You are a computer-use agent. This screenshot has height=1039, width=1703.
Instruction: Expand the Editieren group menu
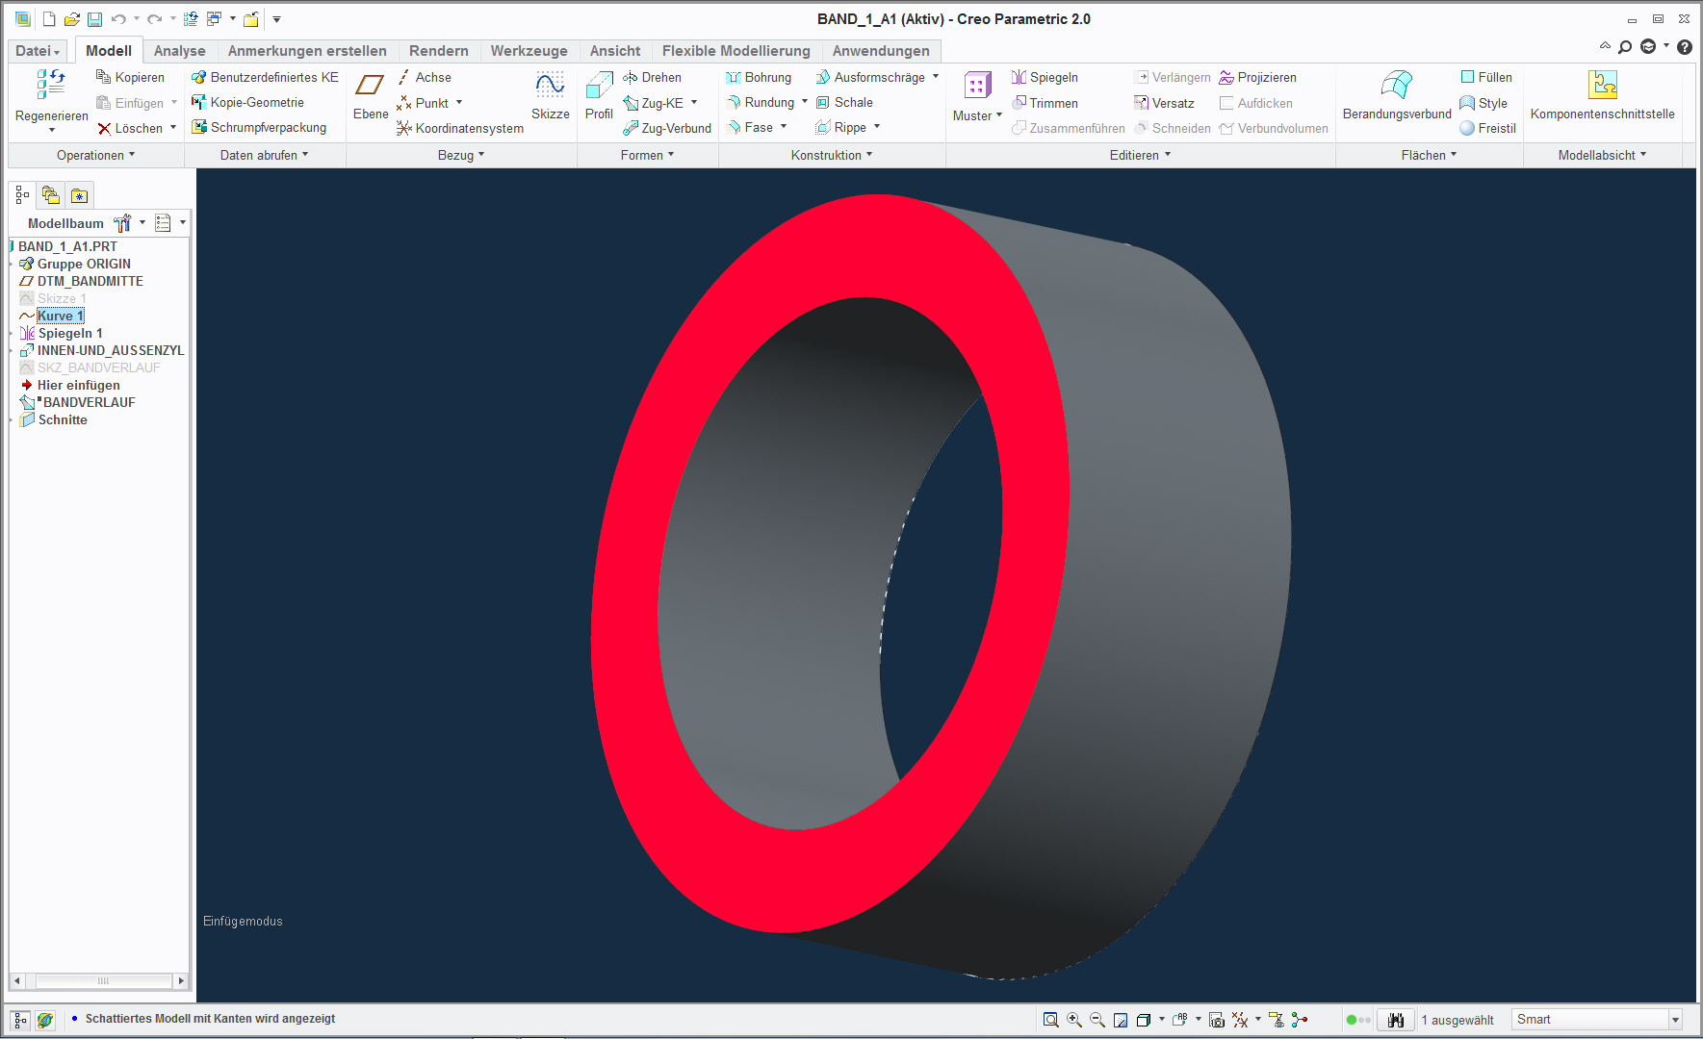click(x=1140, y=155)
